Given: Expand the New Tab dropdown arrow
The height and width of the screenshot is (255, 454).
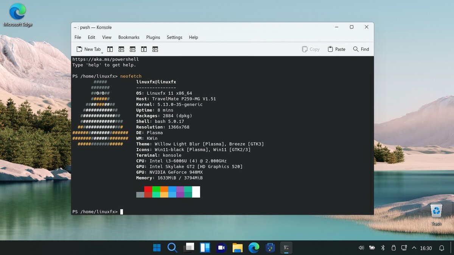Looking at the screenshot, I should [x=102, y=53].
